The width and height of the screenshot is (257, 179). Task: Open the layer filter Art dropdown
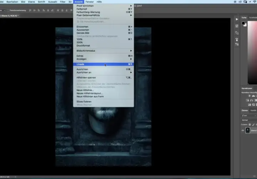click(x=249, y=116)
